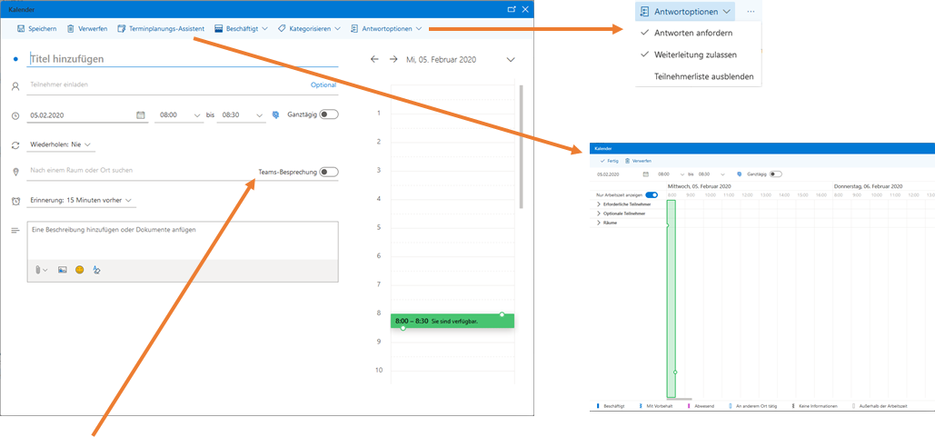The image size is (935, 437).
Task: Click the repeat arrows icon
Action: pos(15,144)
